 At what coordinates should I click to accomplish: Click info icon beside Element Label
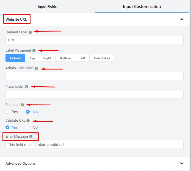tap(30, 32)
